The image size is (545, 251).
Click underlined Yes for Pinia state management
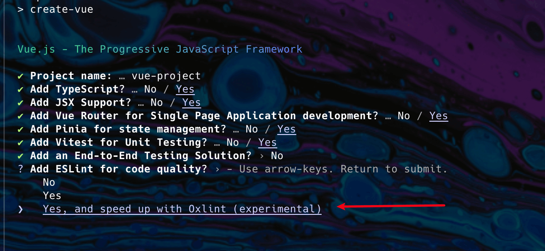click(x=286, y=129)
